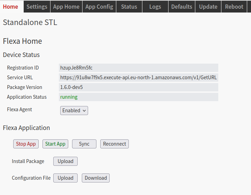Image resolution: width=251 pixels, height=195 pixels.
Task: Click the Registration ID value field
Action: click(139, 68)
